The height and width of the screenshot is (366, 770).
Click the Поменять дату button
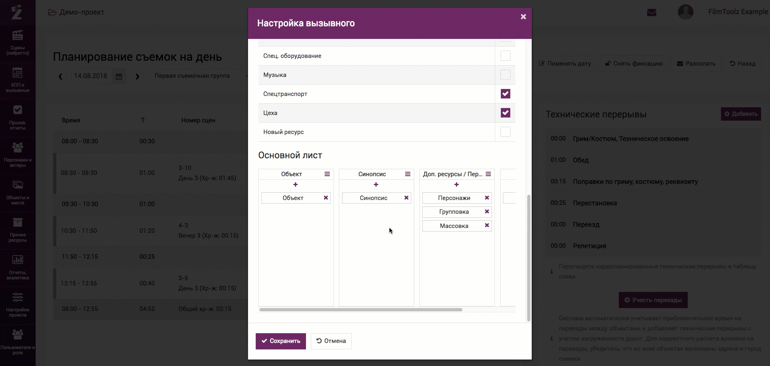pos(565,64)
